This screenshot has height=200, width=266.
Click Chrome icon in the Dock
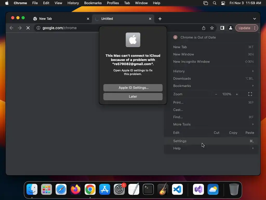coord(90,189)
